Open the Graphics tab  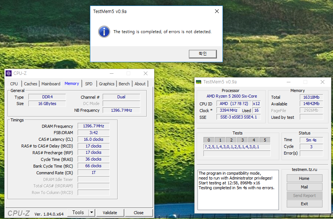tap(107, 84)
